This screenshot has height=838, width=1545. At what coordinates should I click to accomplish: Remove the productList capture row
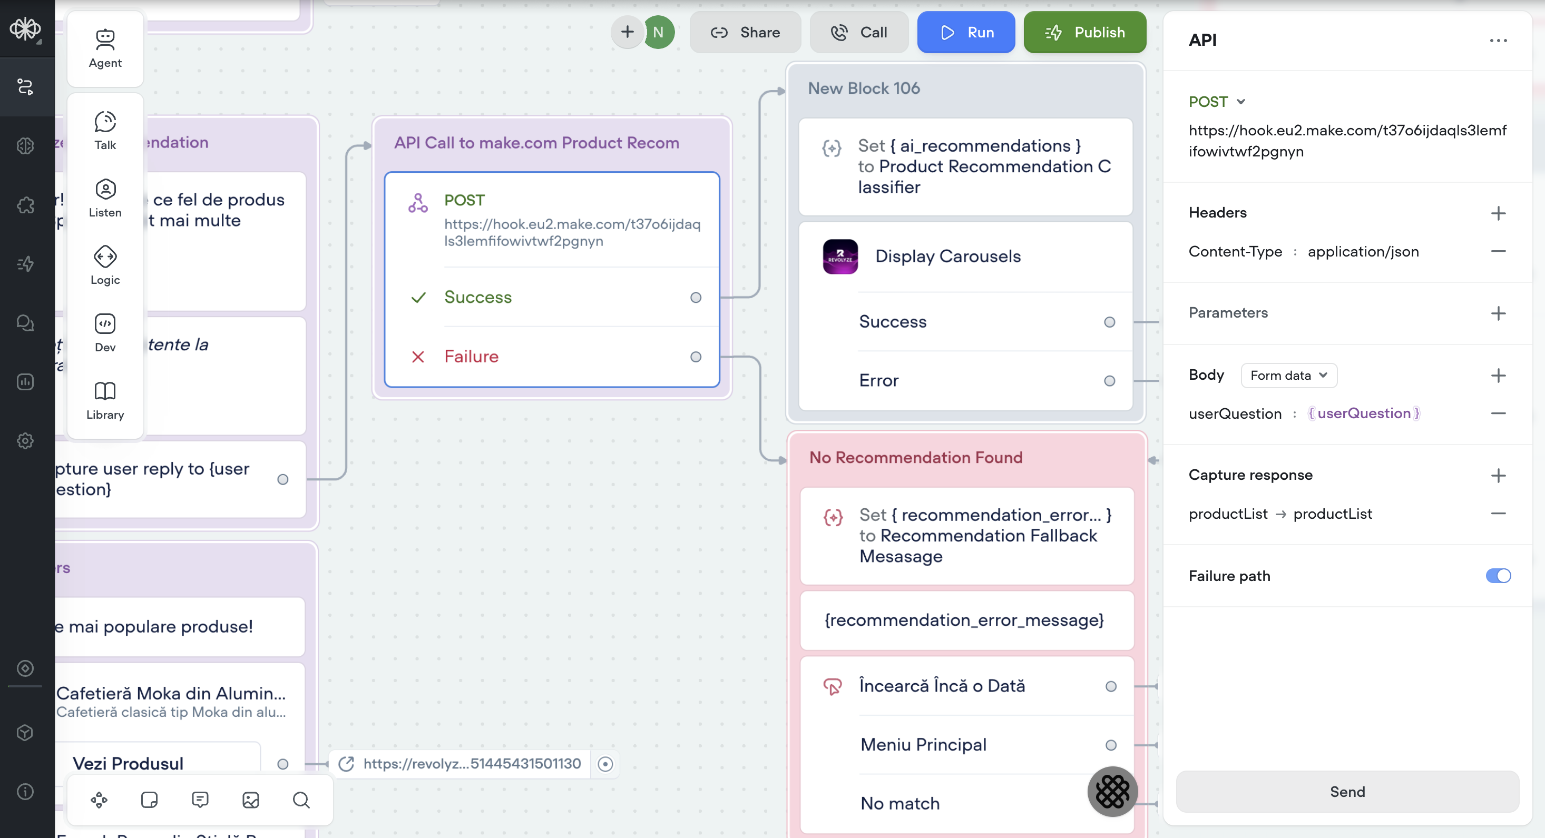[1498, 513]
